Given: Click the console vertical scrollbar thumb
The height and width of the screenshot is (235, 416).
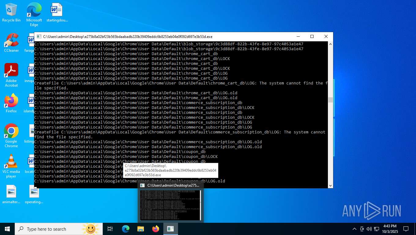Looking at the screenshot, I should coord(330,100).
